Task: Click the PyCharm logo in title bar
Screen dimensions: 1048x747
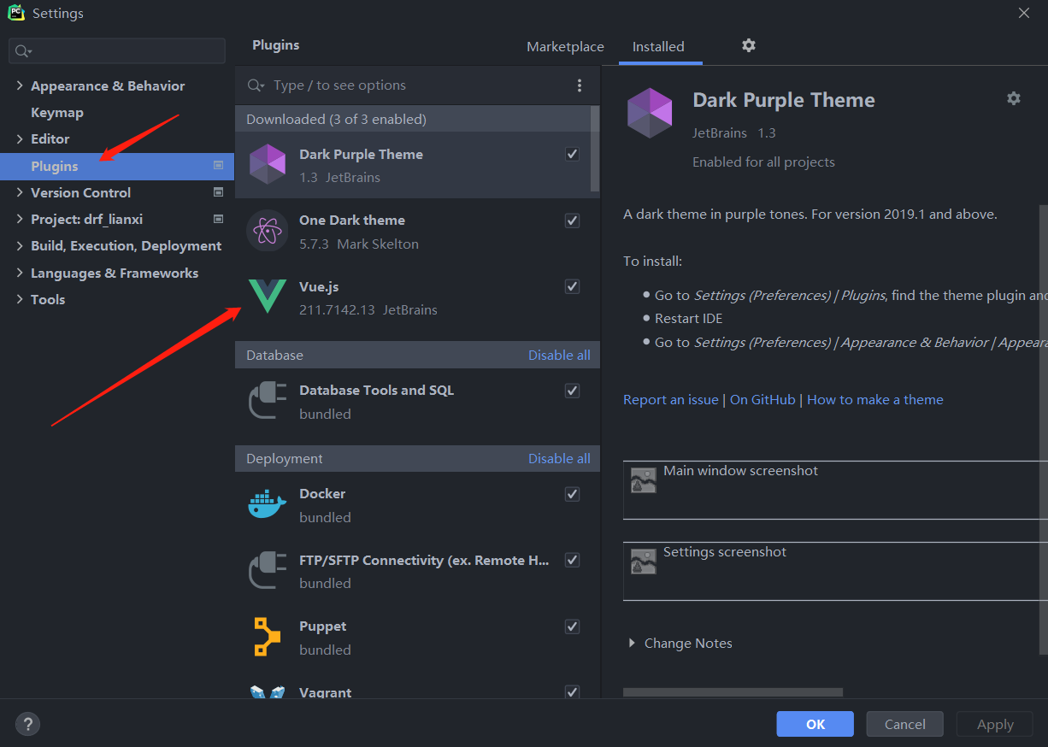Action: [x=16, y=13]
